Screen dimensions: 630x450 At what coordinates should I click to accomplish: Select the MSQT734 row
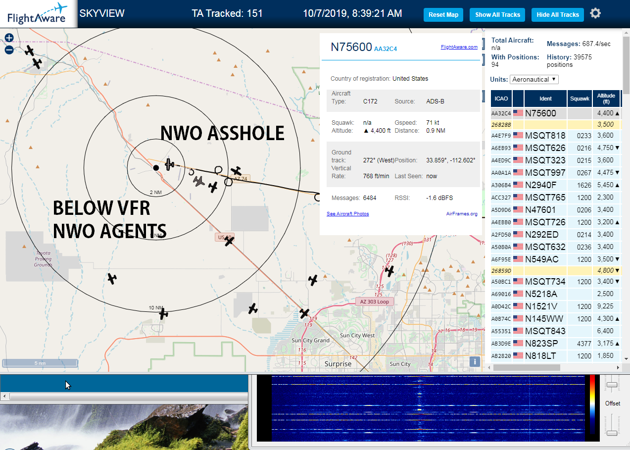pyautogui.click(x=556, y=282)
